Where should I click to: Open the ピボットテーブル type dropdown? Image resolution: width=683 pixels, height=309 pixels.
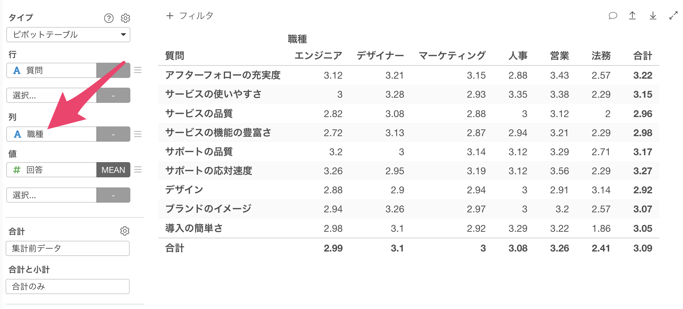point(68,35)
